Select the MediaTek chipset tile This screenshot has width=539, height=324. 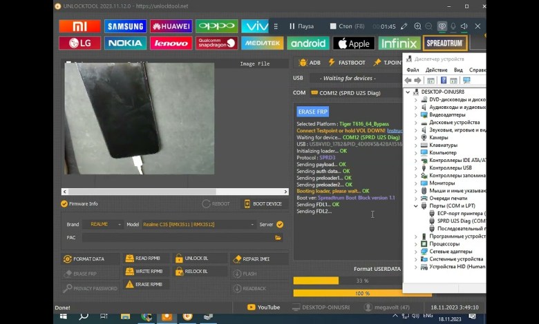(x=262, y=43)
